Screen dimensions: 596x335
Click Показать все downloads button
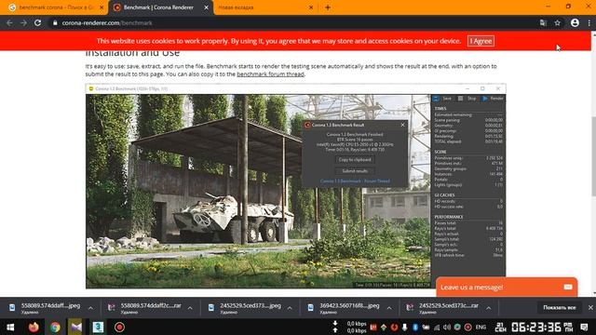click(x=559, y=307)
